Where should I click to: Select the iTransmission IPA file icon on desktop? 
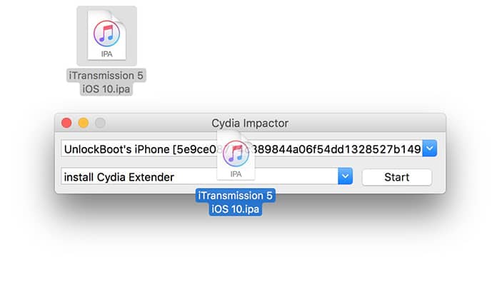[x=107, y=36]
